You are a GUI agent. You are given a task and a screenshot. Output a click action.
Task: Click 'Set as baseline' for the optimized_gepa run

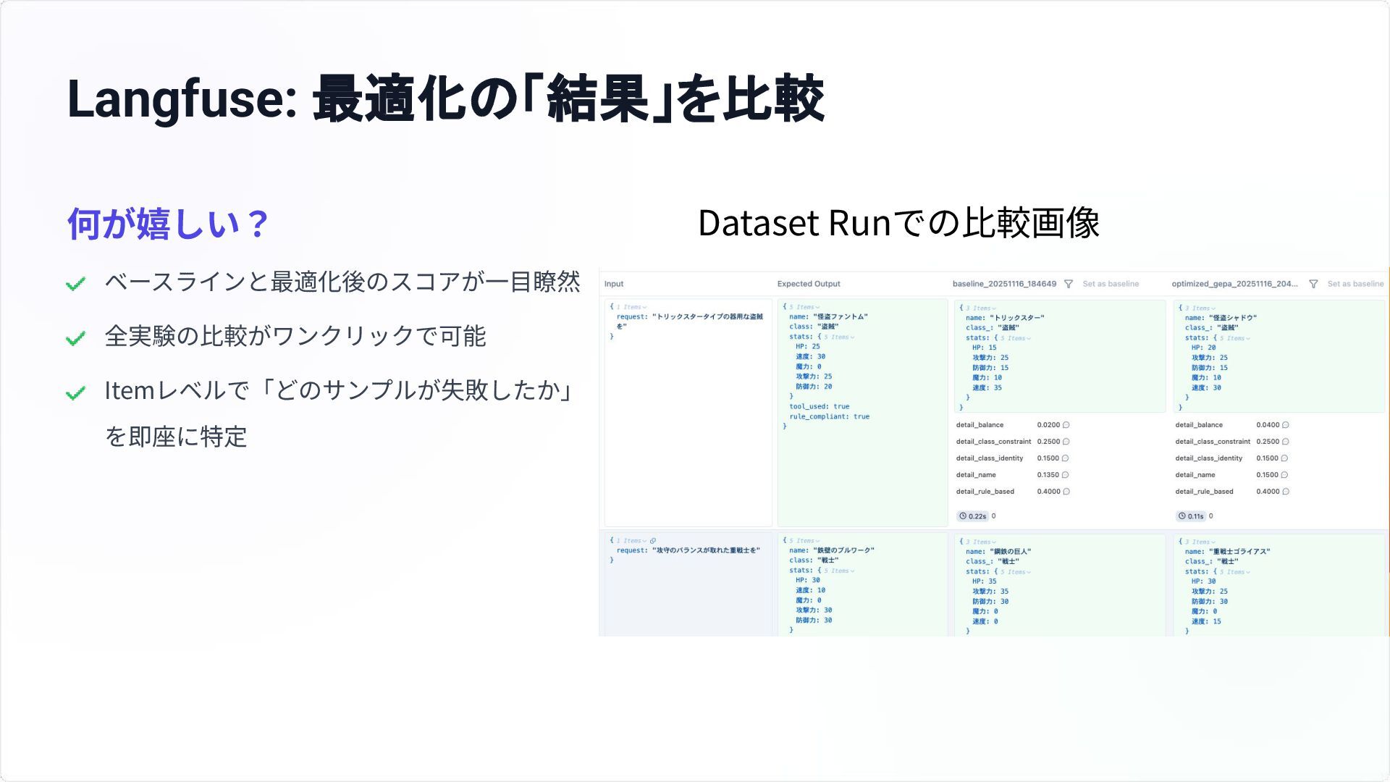pos(1355,284)
